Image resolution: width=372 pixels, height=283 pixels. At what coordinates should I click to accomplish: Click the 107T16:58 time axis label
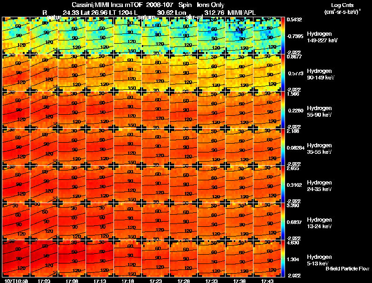[x=16, y=281]
